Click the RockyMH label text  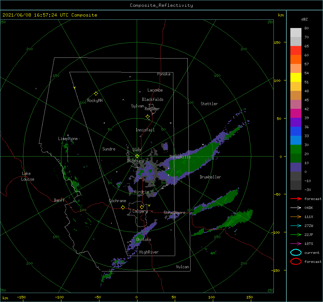(95, 101)
